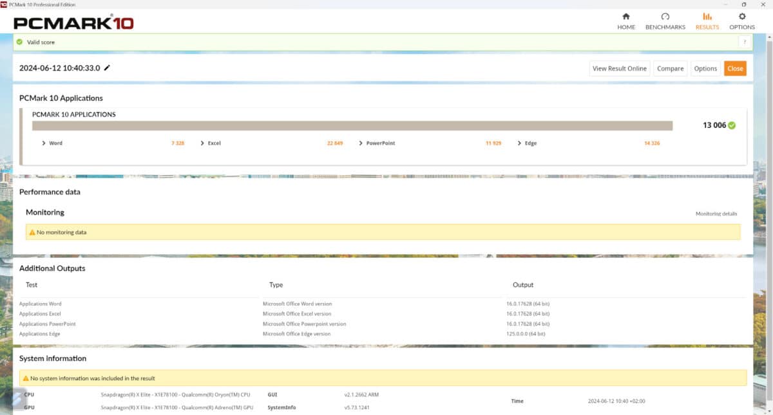Expand the Excel score details
Screen dimensions: 773x415
[x=202, y=143]
